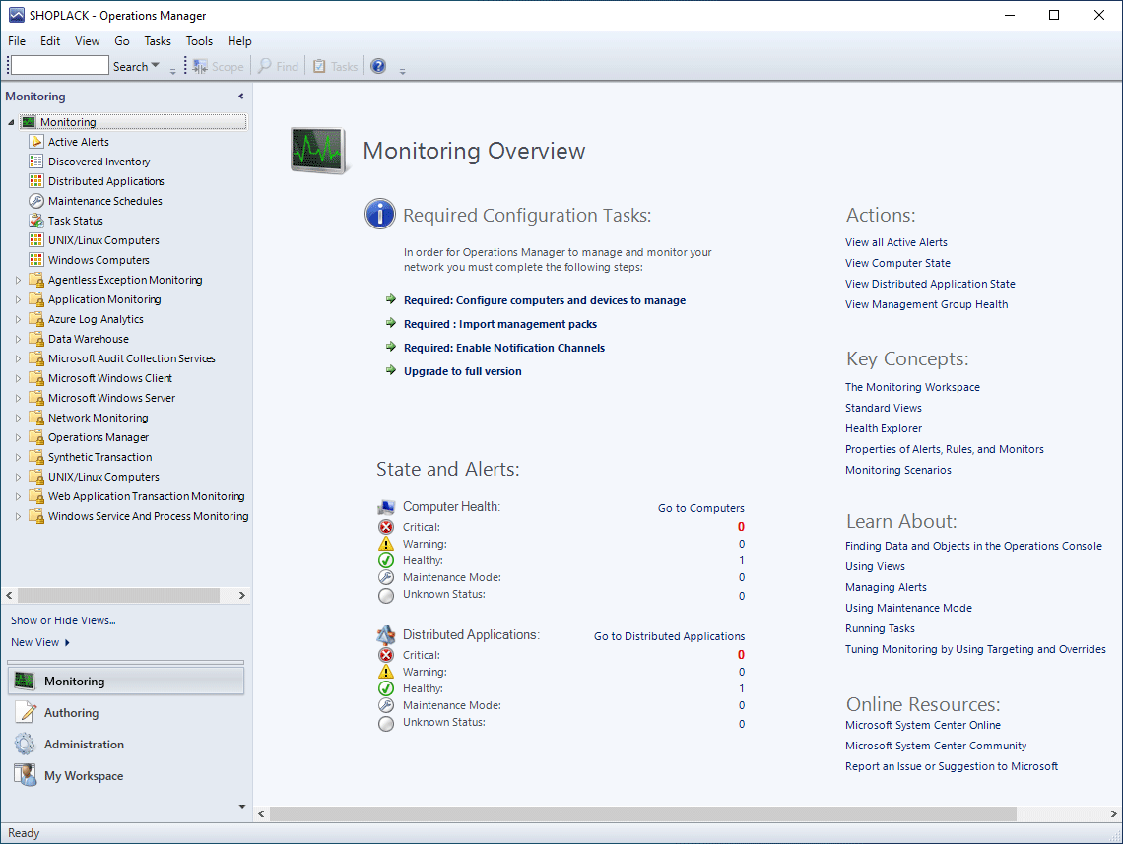Select Web Application Transaction Monitoring folder
The height and width of the screenshot is (844, 1123).
(146, 496)
